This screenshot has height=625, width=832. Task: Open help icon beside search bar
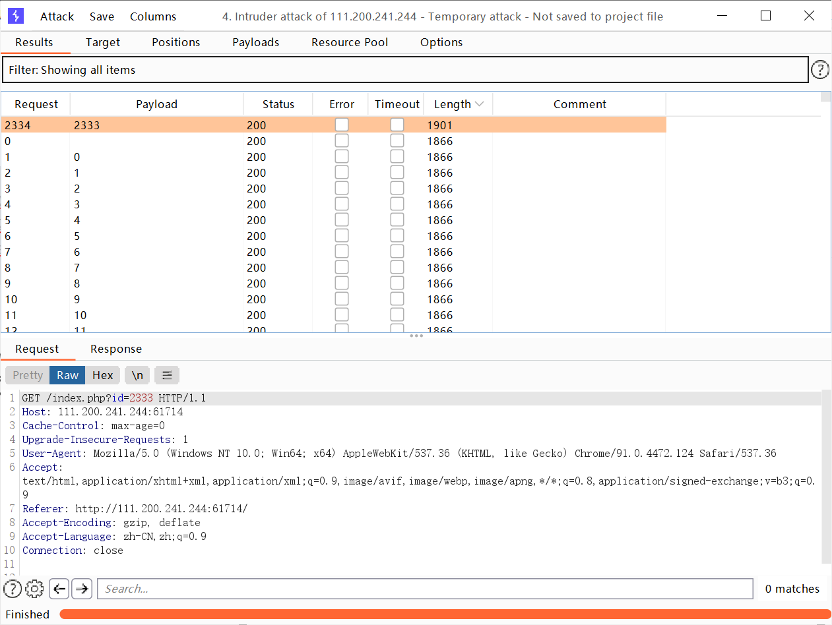(13, 589)
